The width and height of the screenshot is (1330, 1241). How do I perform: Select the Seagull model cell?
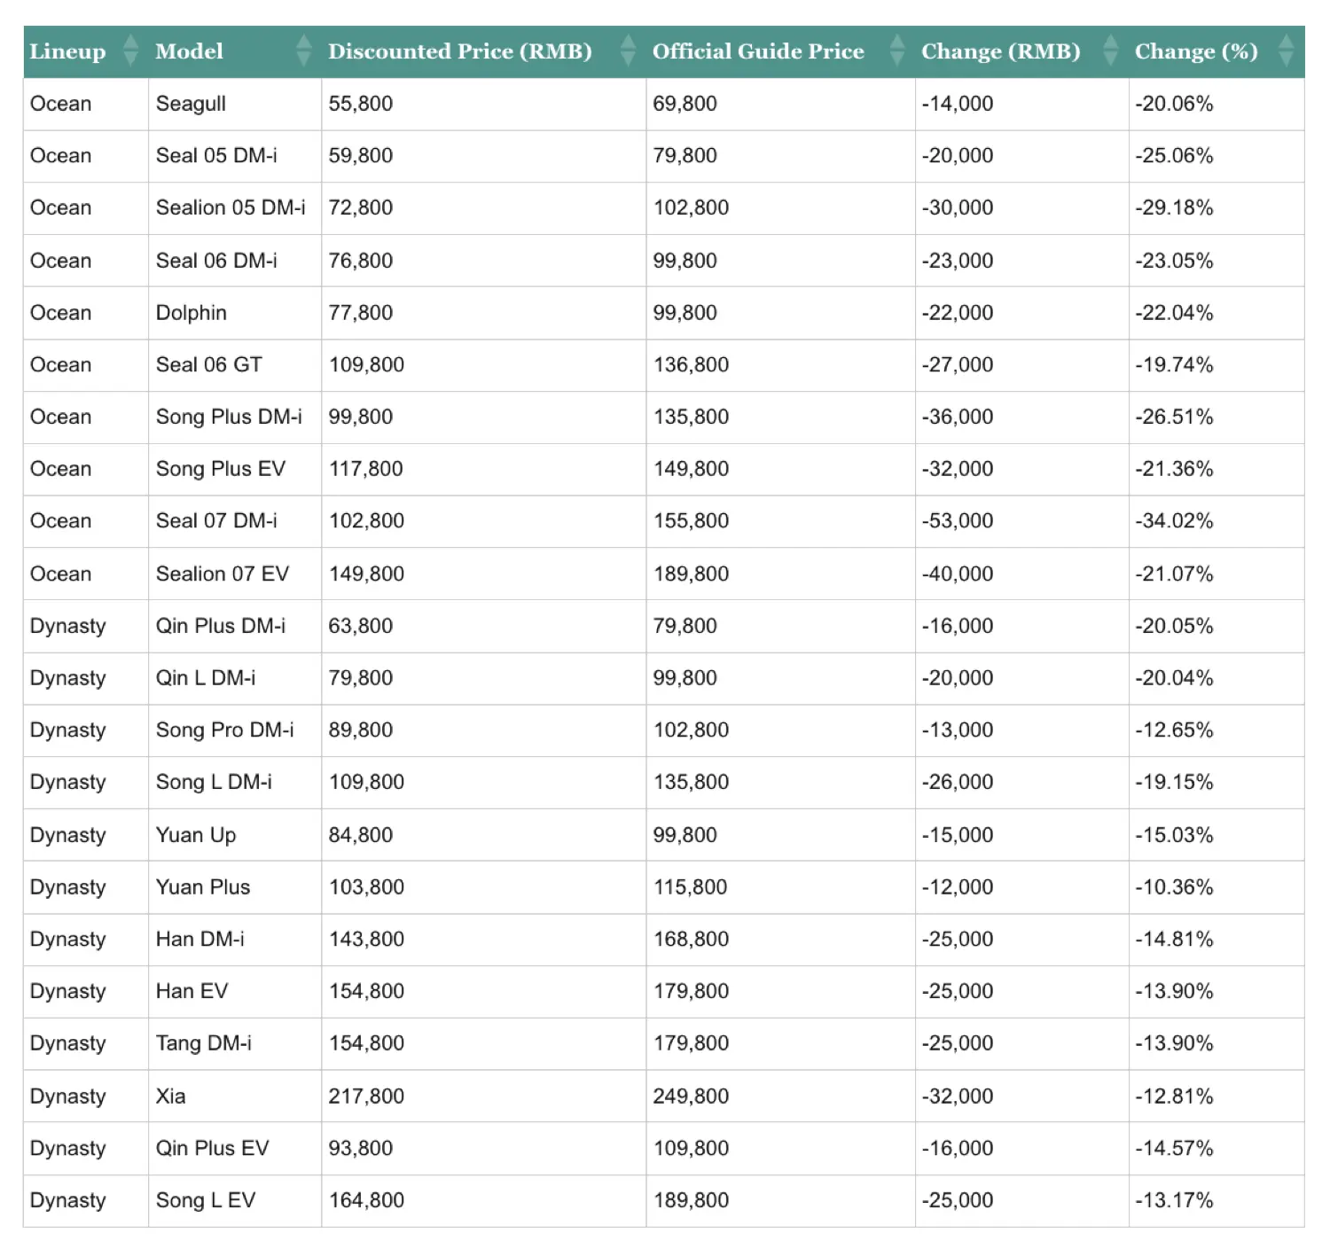tap(191, 104)
